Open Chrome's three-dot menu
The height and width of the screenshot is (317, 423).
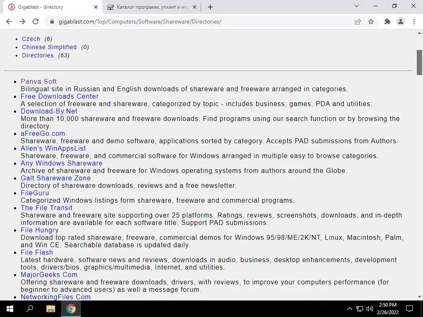click(x=414, y=21)
